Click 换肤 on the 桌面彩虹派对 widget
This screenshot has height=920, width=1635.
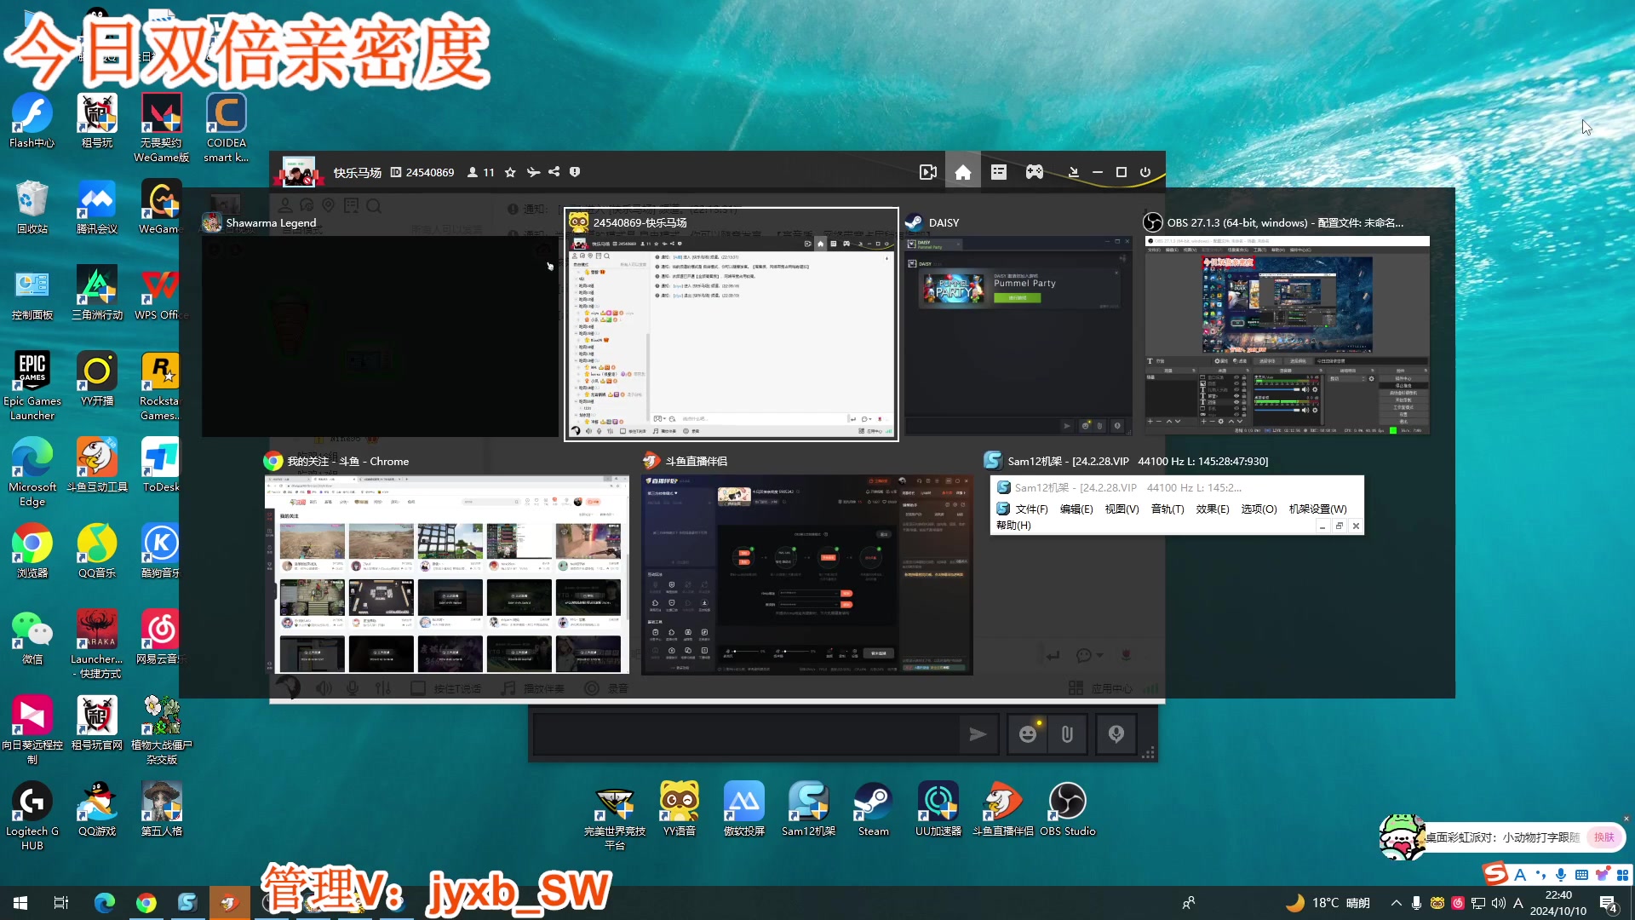point(1604,837)
